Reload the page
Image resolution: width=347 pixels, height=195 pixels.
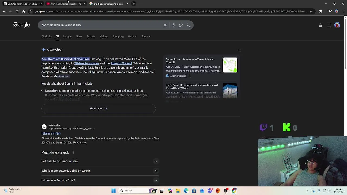pos(17,11)
